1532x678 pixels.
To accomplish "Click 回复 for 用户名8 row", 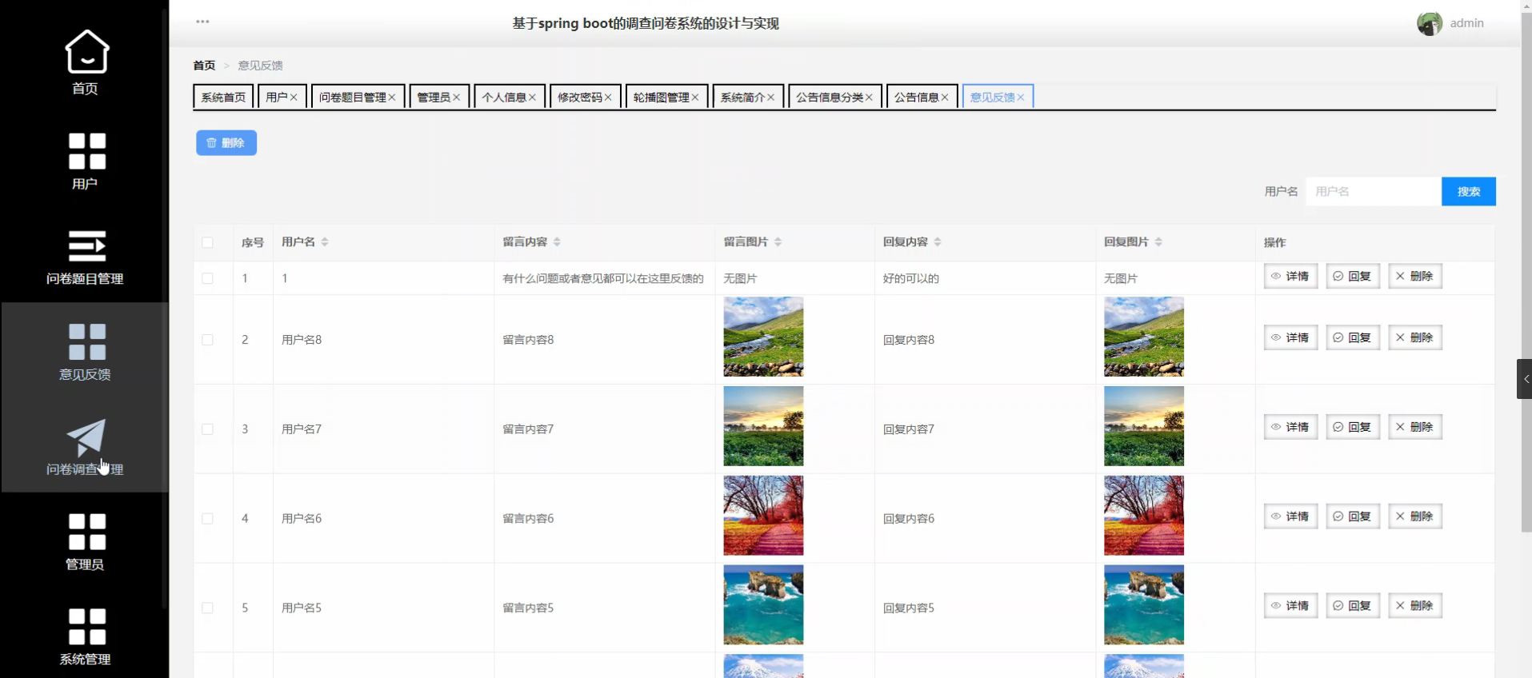I will tap(1353, 338).
